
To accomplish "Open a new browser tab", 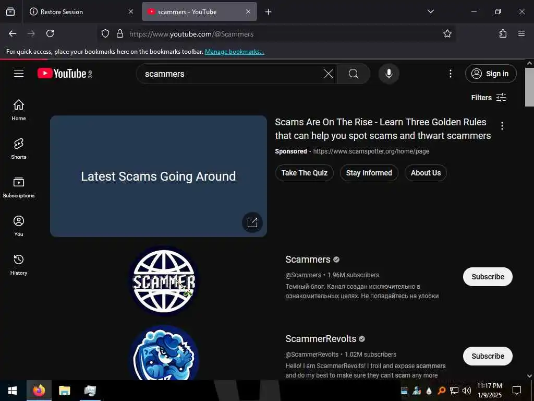I will [x=269, y=11].
